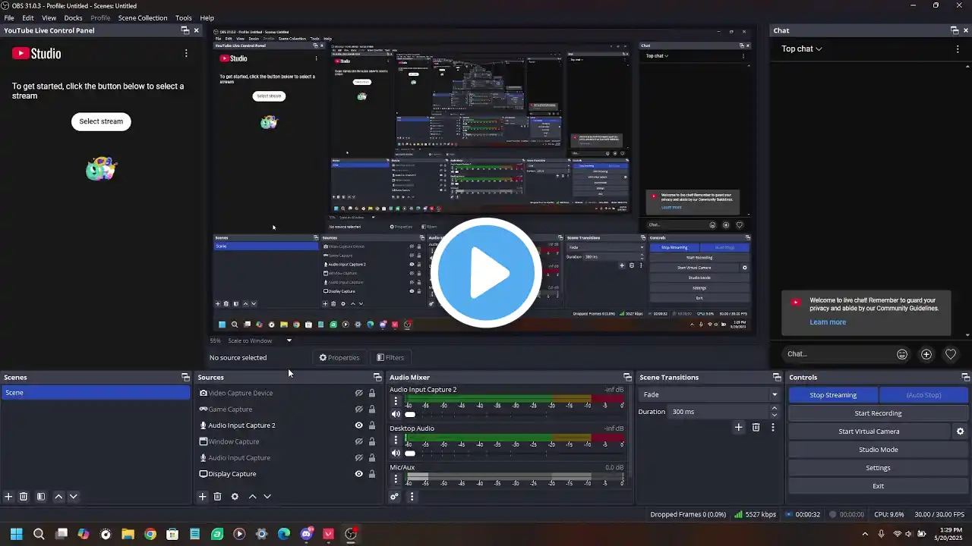Remove the scene transition trash icon

pyautogui.click(x=756, y=428)
